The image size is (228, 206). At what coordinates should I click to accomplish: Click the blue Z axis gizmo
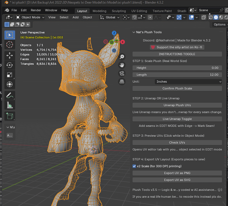tap(114, 33)
